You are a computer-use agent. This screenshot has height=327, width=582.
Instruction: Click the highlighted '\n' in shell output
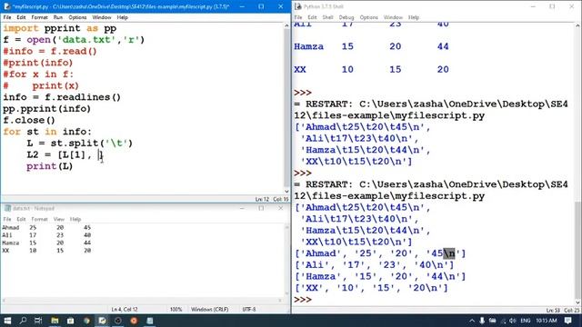(448, 253)
